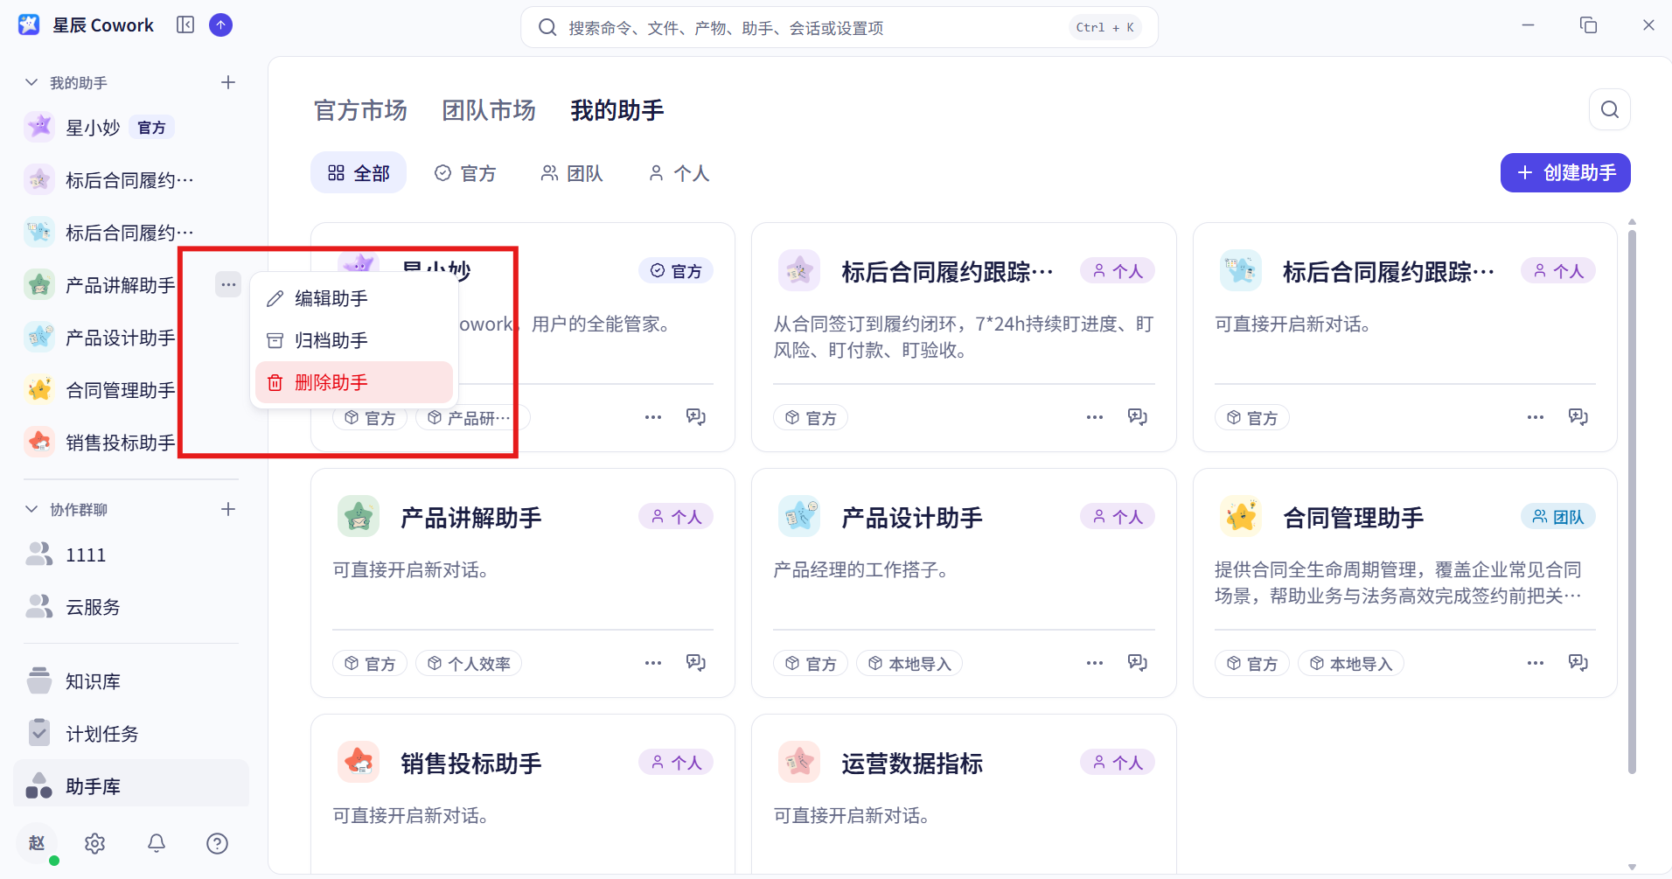The image size is (1672, 879).
Task: Open more options on 合同管理助手 card
Action: [1536, 663]
